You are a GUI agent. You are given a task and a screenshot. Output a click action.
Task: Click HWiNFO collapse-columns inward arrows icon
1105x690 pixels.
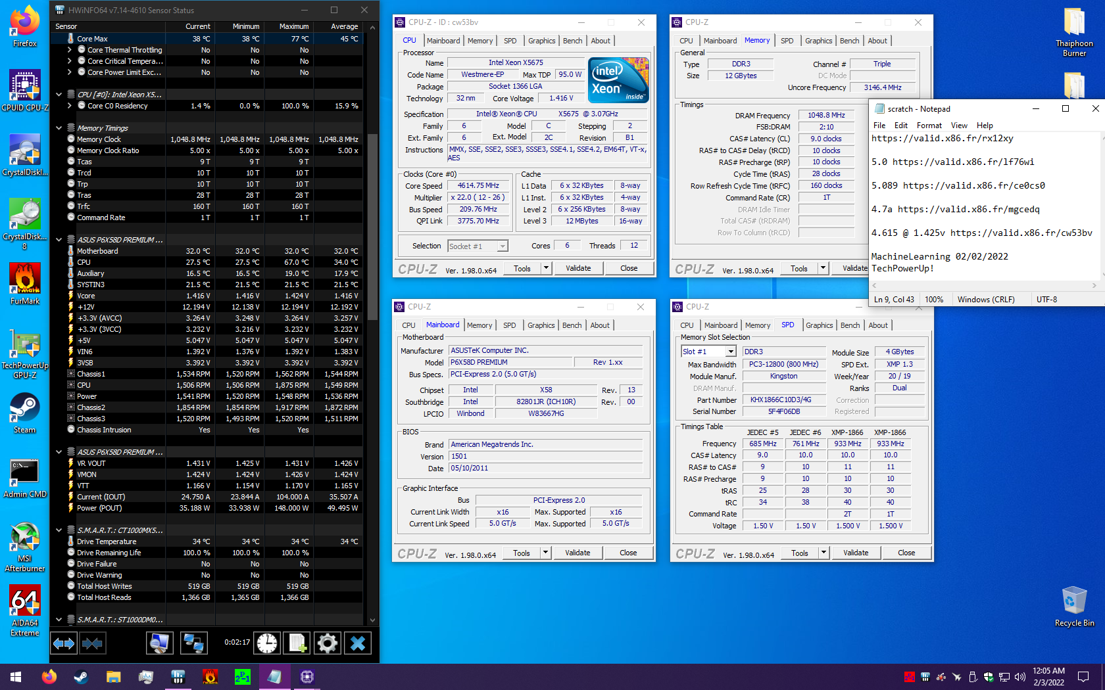pyautogui.click(x=92, y=643)
